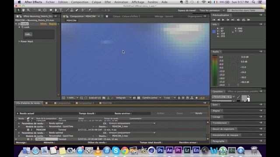Toggle the fx switch of Looks effect
The height and width of the screenshot is (157, 280).
(19, 24)
